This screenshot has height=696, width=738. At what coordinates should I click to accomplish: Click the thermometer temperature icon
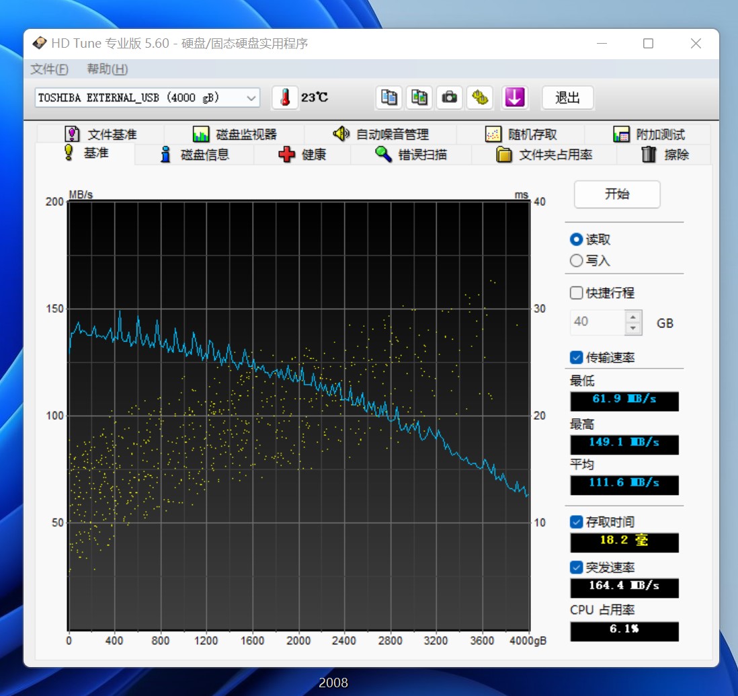285,98
